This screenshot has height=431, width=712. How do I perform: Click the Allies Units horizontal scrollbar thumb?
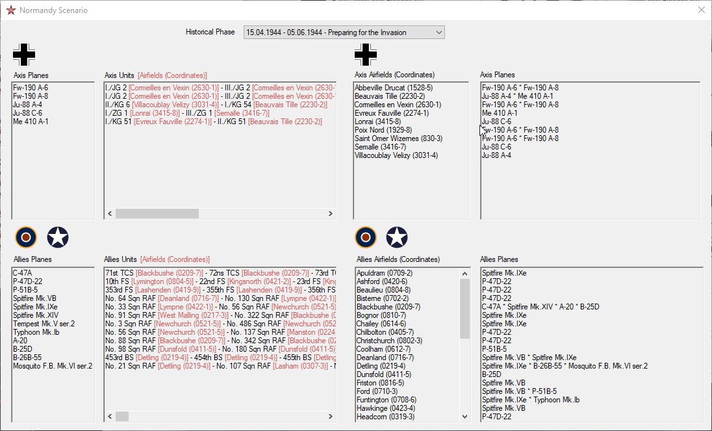[122, 416]
